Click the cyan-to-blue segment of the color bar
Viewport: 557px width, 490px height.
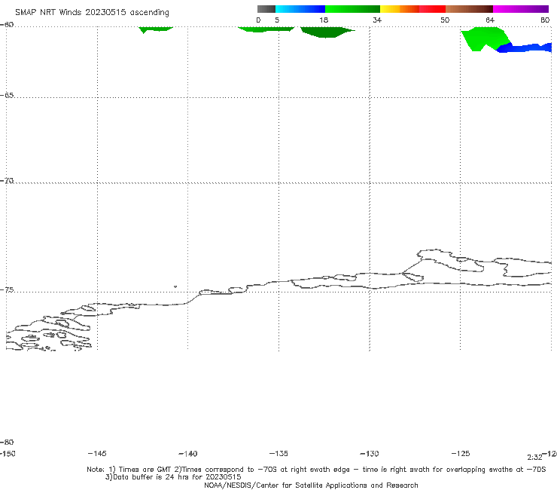click(x=300, y=9)
